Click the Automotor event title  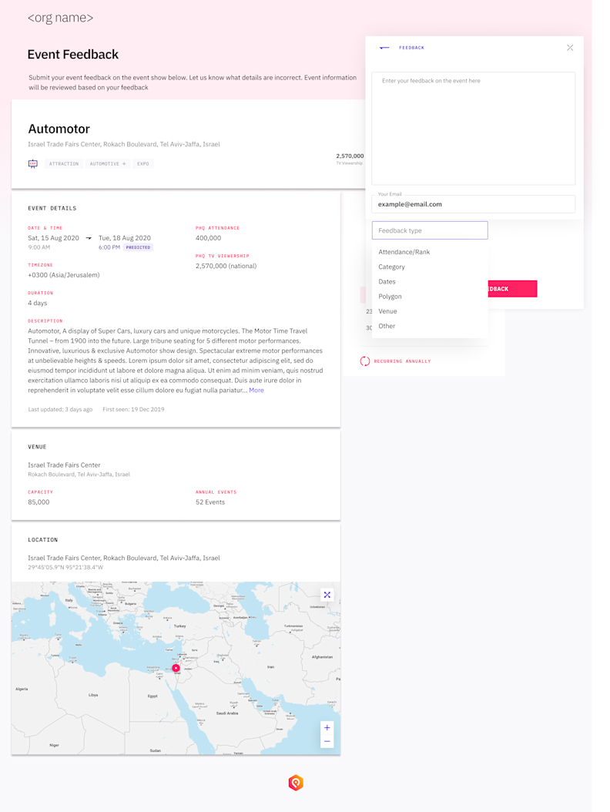tap(59, 129)
